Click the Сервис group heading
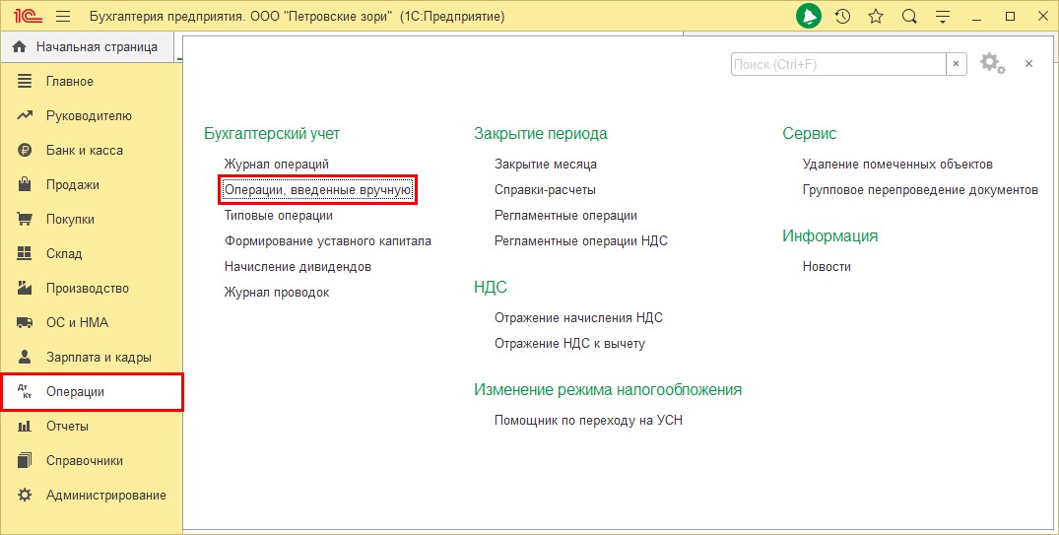 pos(809,134)
